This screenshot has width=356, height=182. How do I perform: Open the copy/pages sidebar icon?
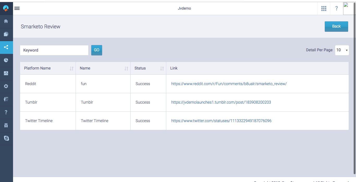click(x=6, y=34)
